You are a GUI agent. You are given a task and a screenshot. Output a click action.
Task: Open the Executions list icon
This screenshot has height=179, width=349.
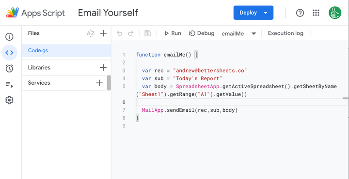9,84
